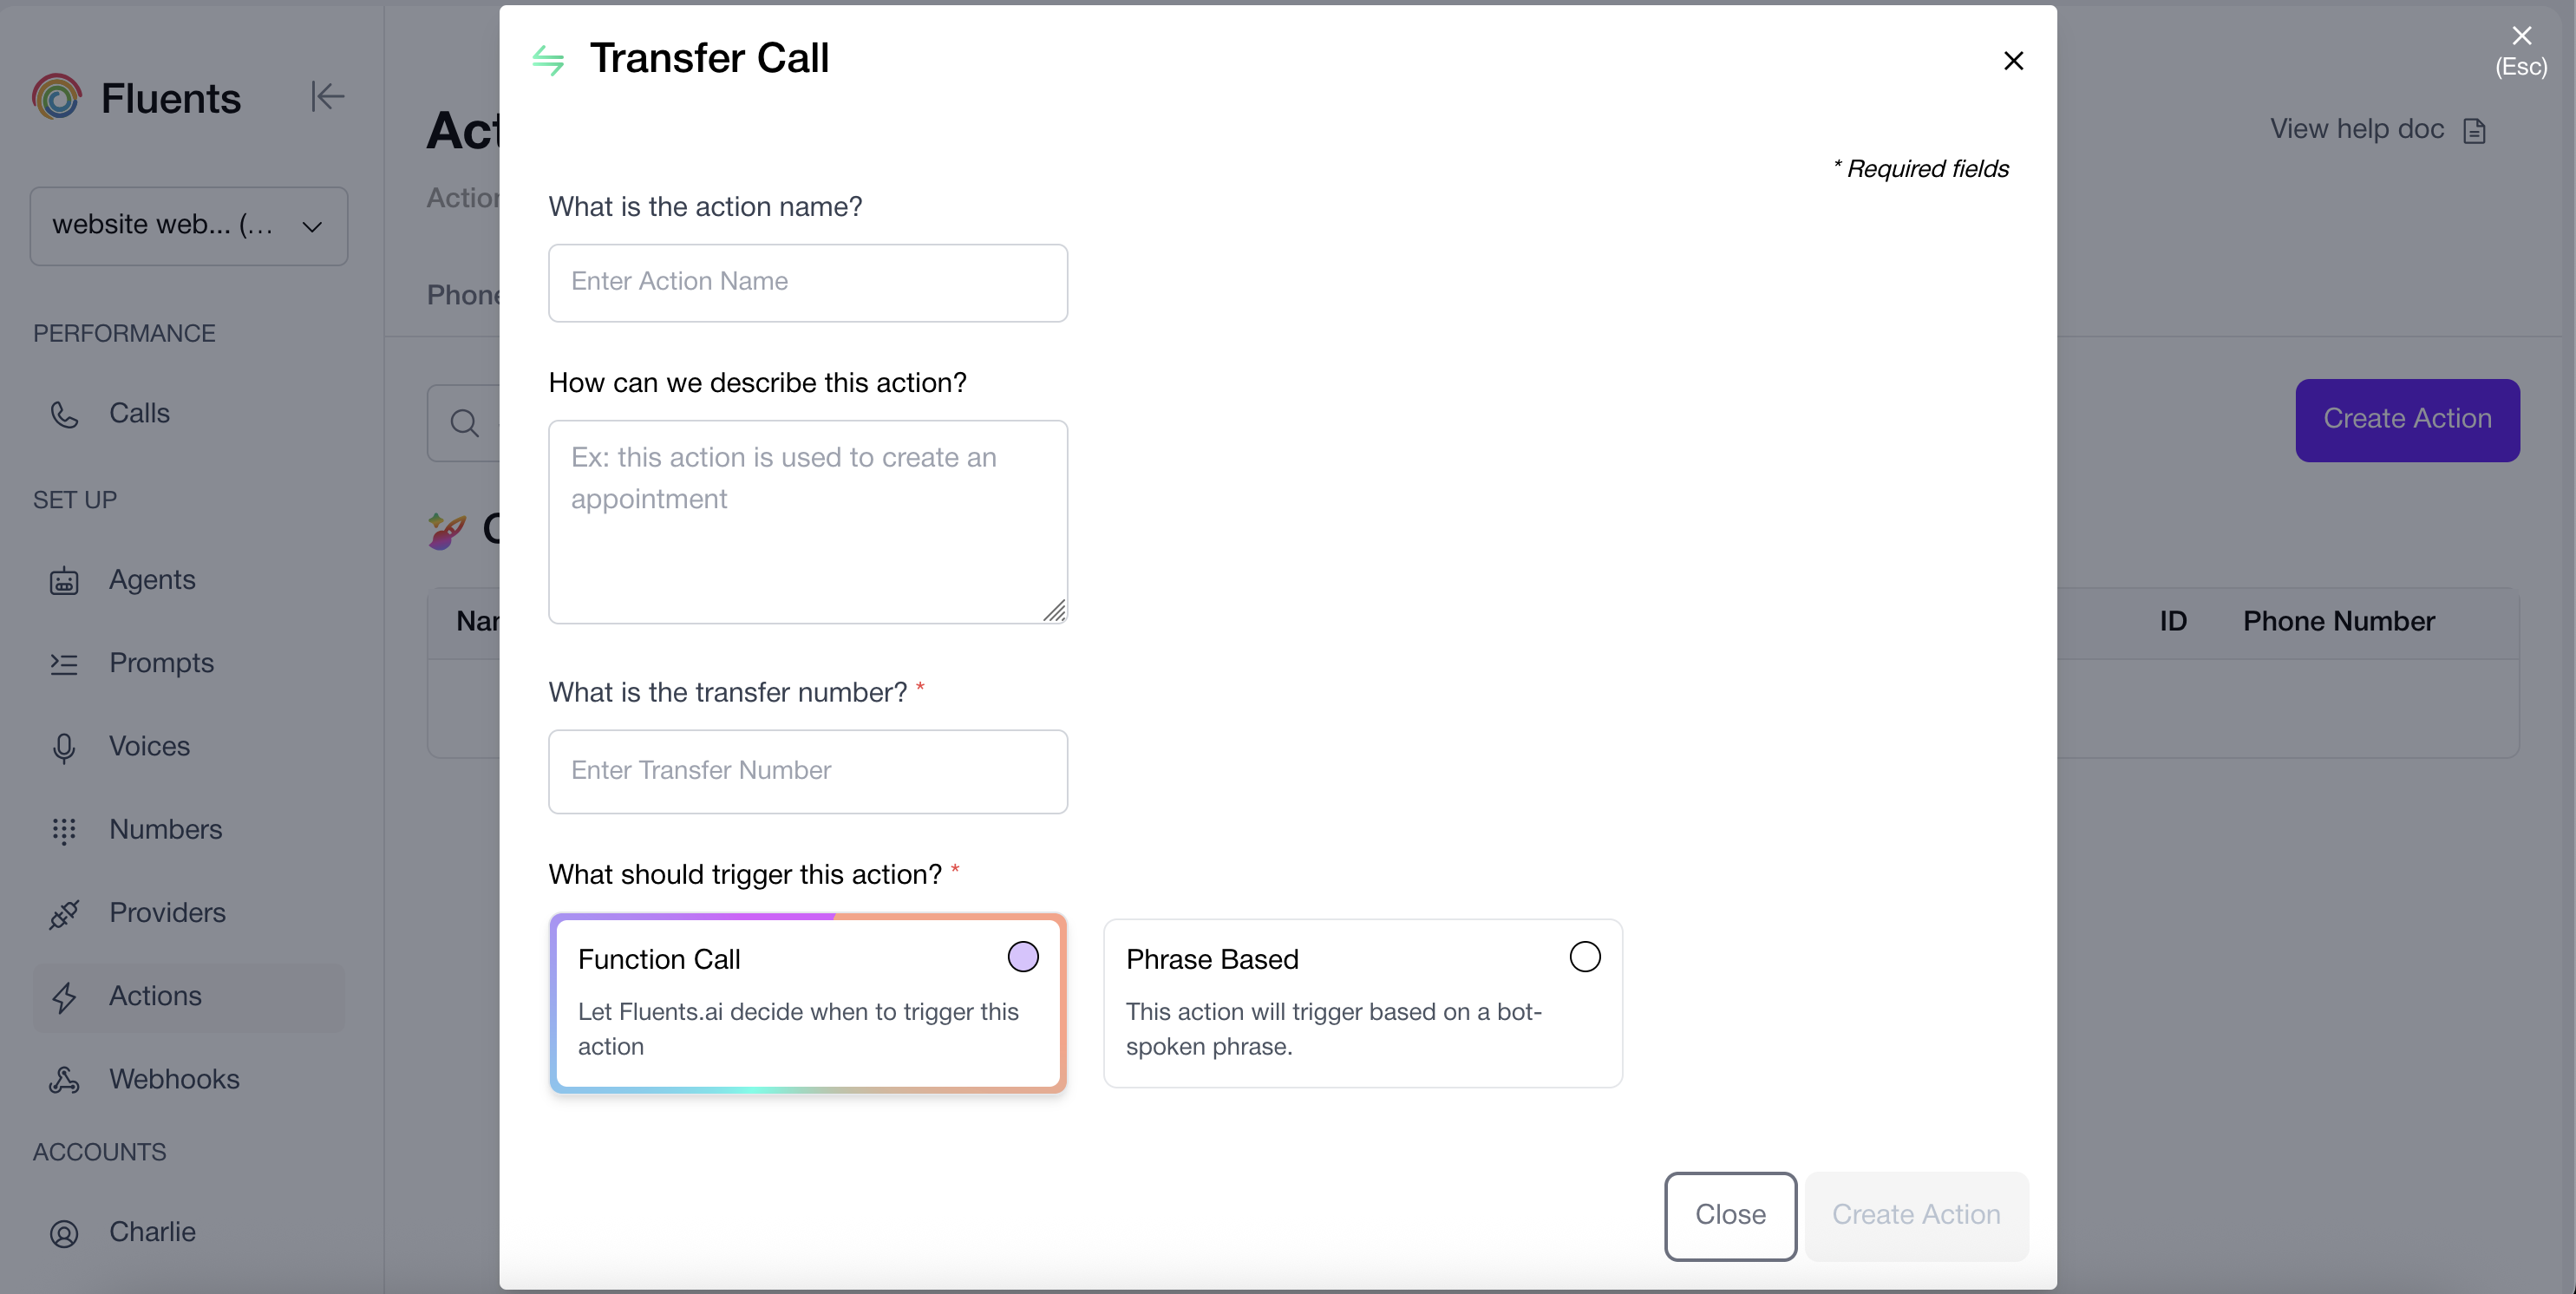
Task: Open Agents via the robot icon
Action: click(x=64, y=581)
